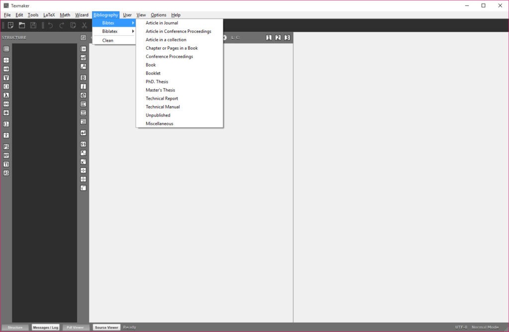509x332 pixels.
Task: Toggle the Structure panel in status bar
Action: (x=15, y=328)
